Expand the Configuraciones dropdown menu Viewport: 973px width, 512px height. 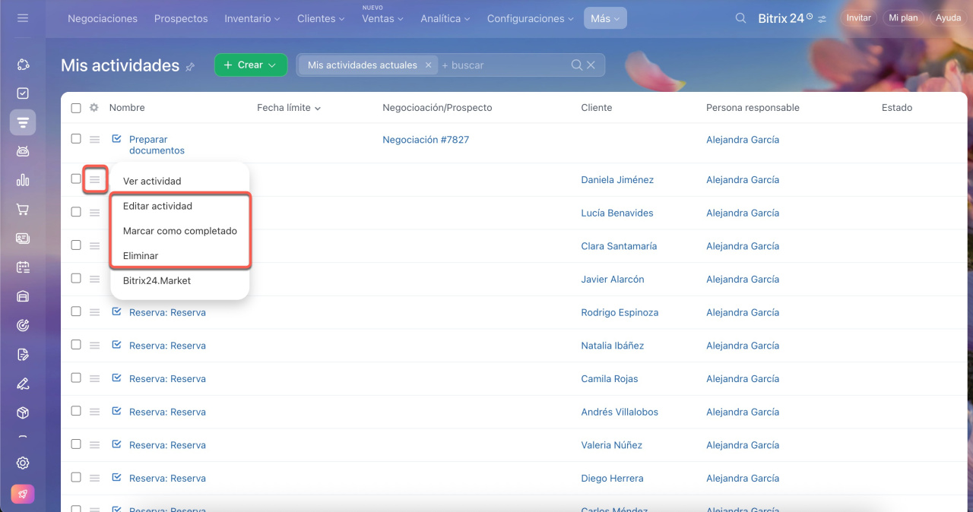tap(531, 19)
